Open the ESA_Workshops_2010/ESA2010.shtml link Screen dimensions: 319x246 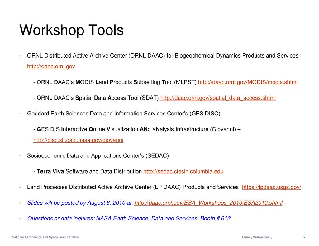(x=208, y=203)
